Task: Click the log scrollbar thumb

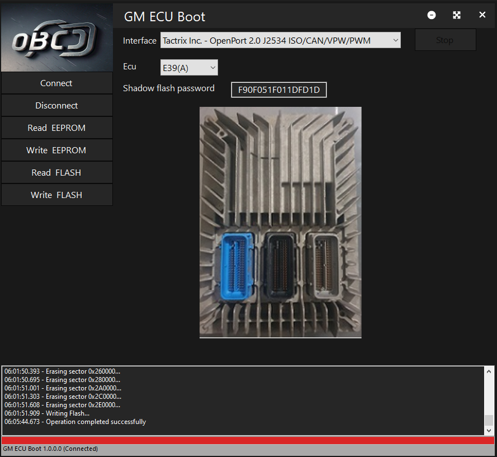Action: pos(489,420)
